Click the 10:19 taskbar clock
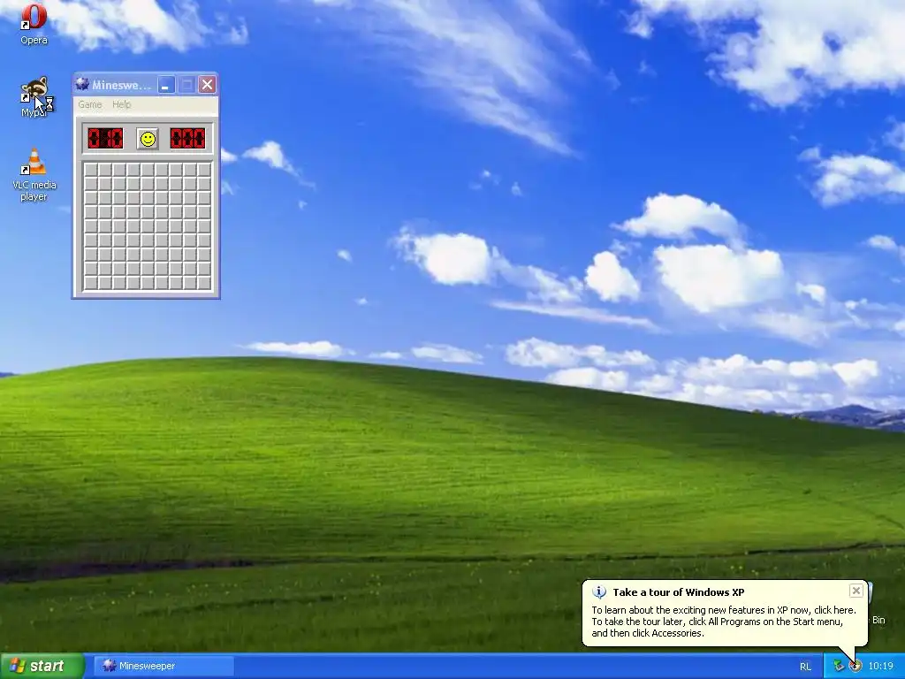Screen dimensions: 905x679 (x=881, y=667)
